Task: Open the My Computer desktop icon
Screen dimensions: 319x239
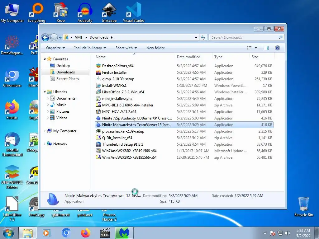Action: point(12,13)
